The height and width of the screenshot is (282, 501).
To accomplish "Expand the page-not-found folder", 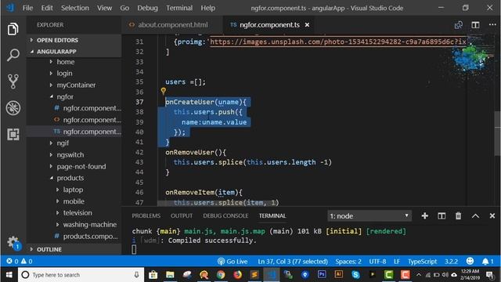I will coord(81,166).
